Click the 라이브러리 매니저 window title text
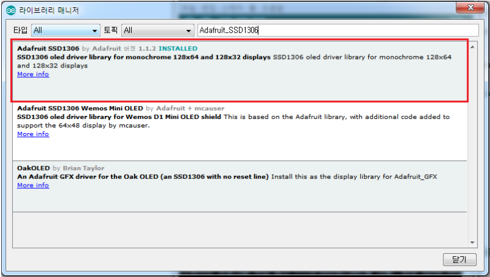 (49, 10)
